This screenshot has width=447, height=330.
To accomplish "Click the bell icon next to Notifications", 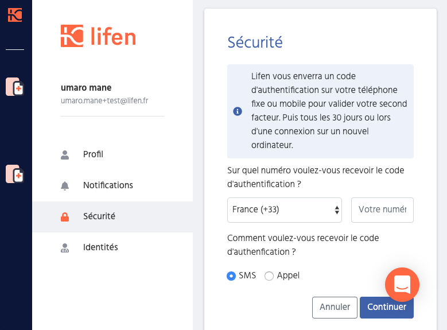I will point(65,186).
